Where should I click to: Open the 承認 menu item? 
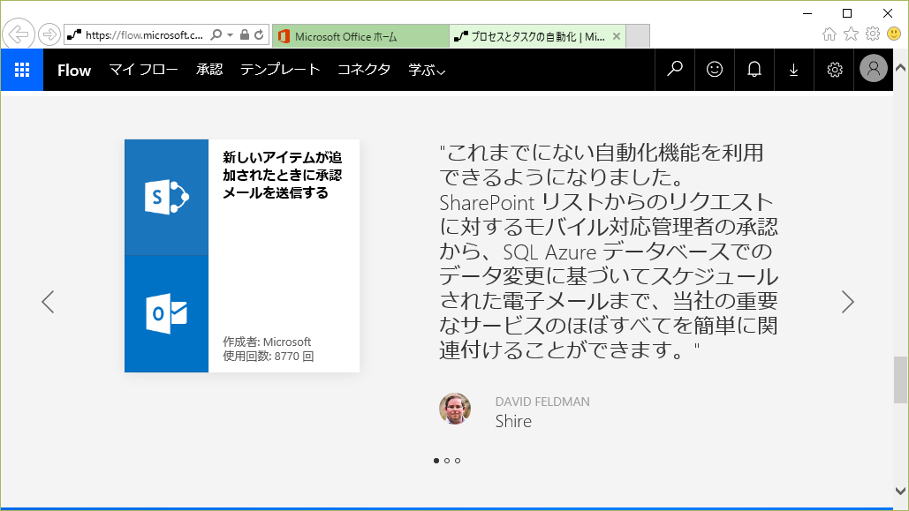click(209, 70)
